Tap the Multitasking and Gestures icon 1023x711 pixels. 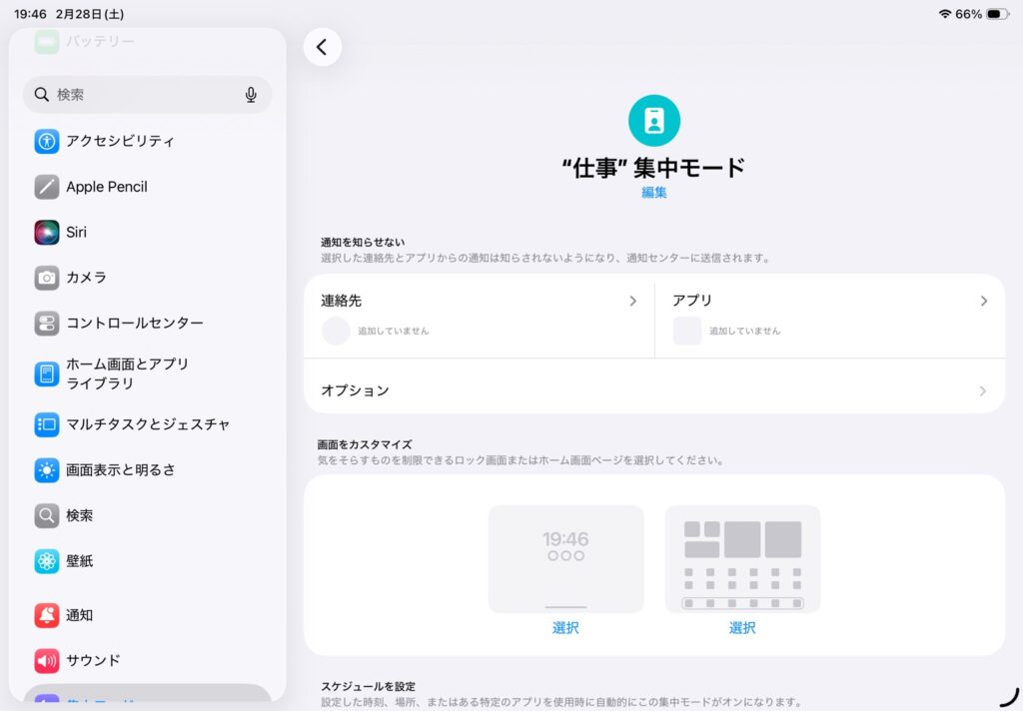coord(47,424)
